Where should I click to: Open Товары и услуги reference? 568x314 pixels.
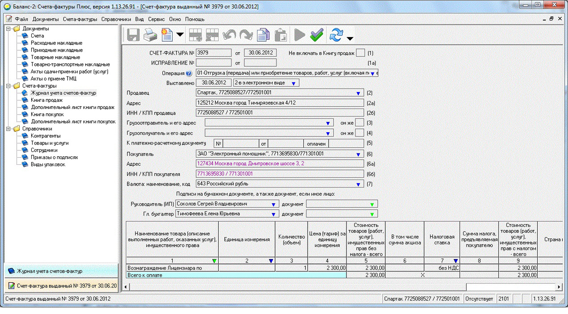pyautogui.click(x=50, y=143)
